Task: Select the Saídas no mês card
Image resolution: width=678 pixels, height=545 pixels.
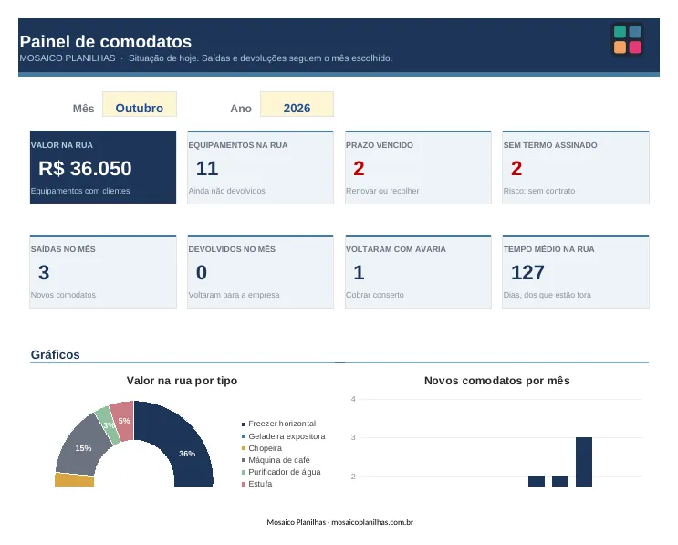Action: tap(103, 271)
